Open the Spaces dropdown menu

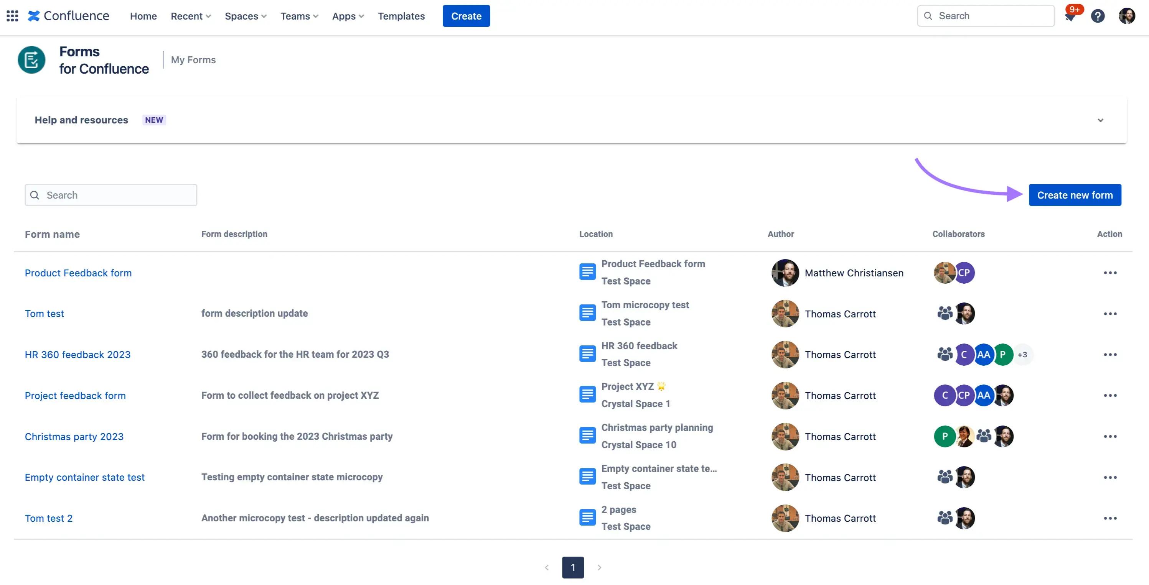click(245, 16)
